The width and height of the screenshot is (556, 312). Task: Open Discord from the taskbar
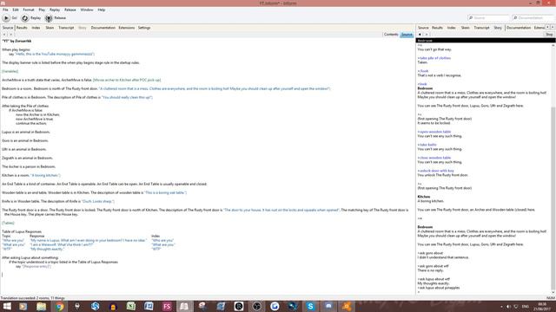328,306
